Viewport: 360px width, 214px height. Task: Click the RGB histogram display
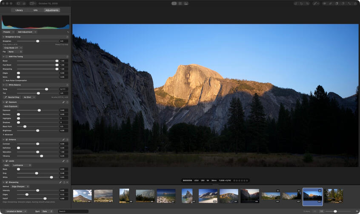(x=35, y=22)
